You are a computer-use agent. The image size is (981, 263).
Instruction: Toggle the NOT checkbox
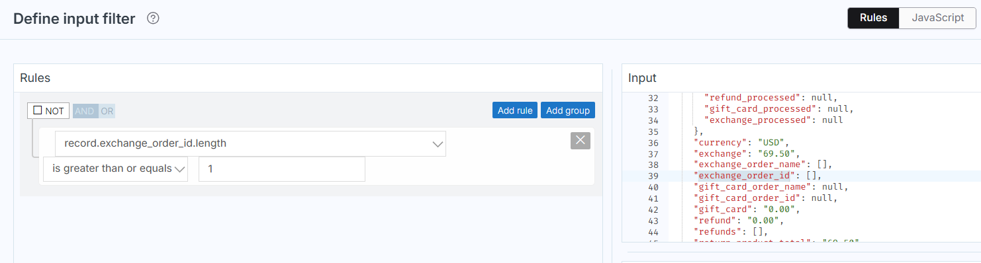point(38,110)
